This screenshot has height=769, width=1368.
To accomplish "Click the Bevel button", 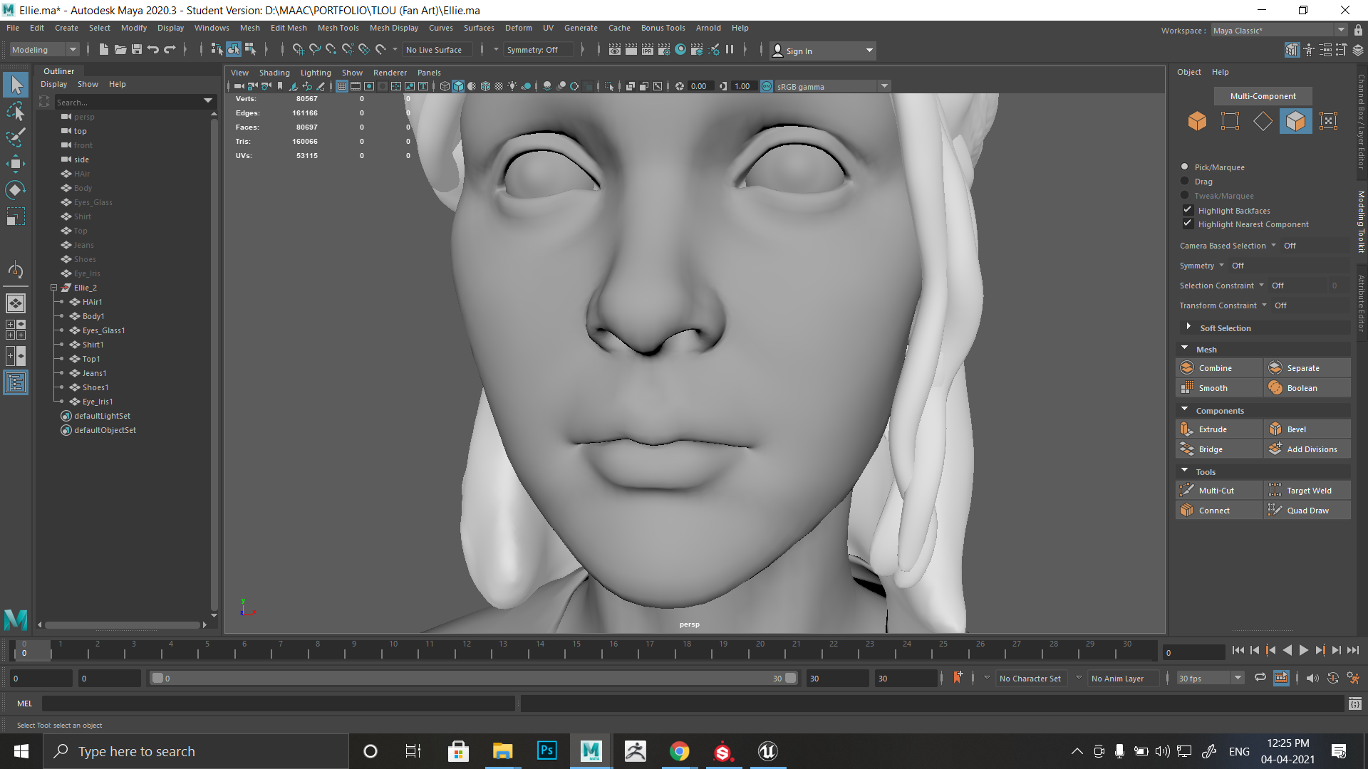I will [1307, 429].
